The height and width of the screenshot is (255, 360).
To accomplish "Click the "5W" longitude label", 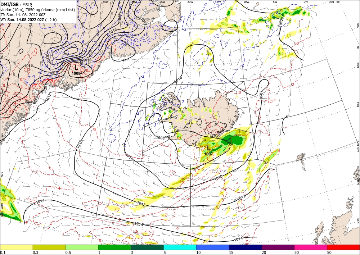I will pos(275,1).
